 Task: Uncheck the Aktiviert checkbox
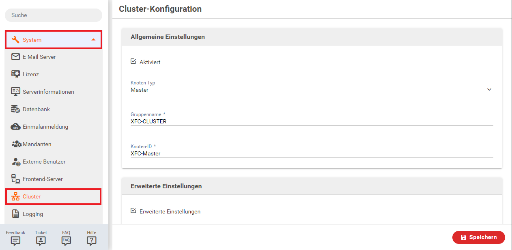tap(133, 61)
